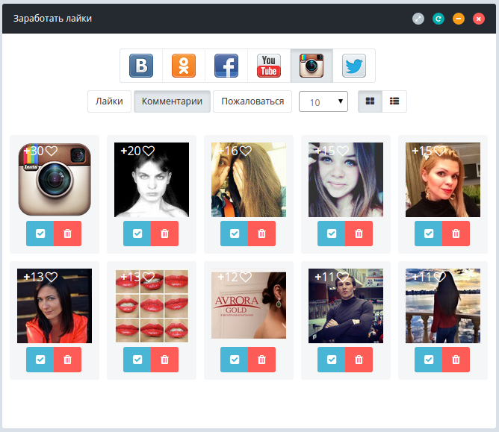Select the VKontakte social network icon
Image resolution: width=499 pixels, height=432 pixels.
point(141,66)
